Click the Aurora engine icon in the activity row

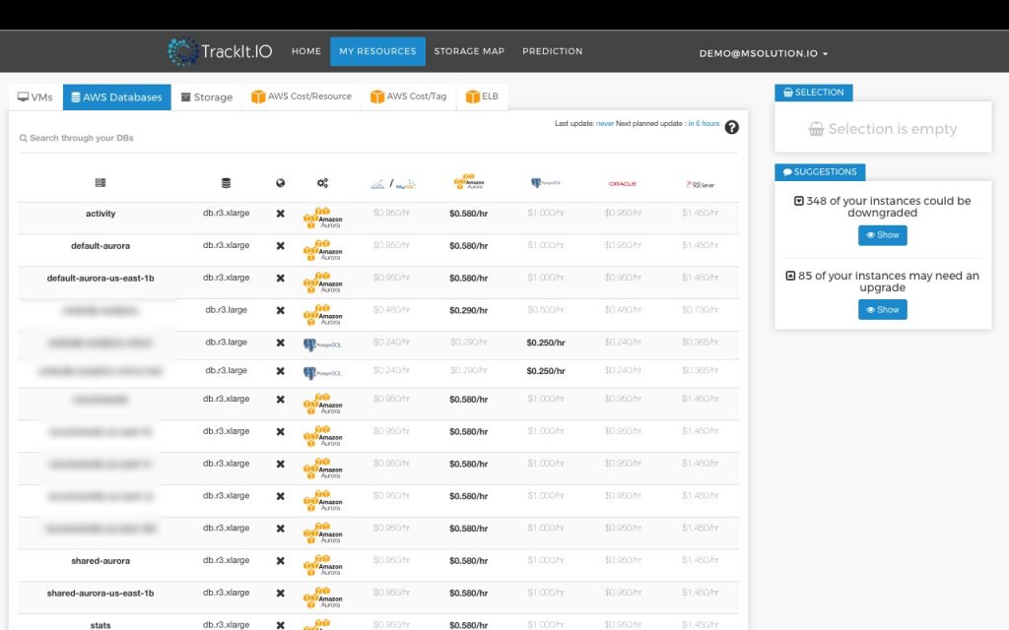point(322,214)
